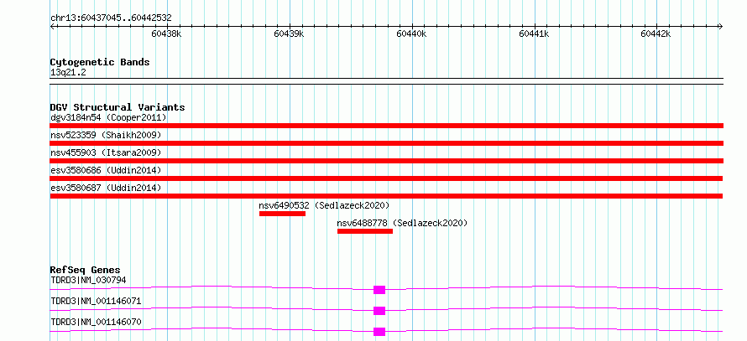
Task: Click the 60439k ruler position
Action: click(x=289, y=34)
